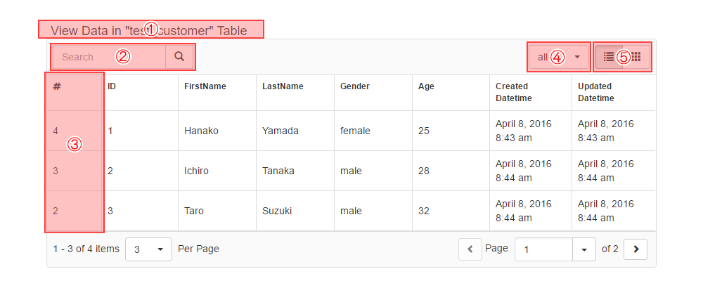This screenshot has width=703, height=288.
Task: Open the "all" filter dropdown
Action: pos(559,57)
